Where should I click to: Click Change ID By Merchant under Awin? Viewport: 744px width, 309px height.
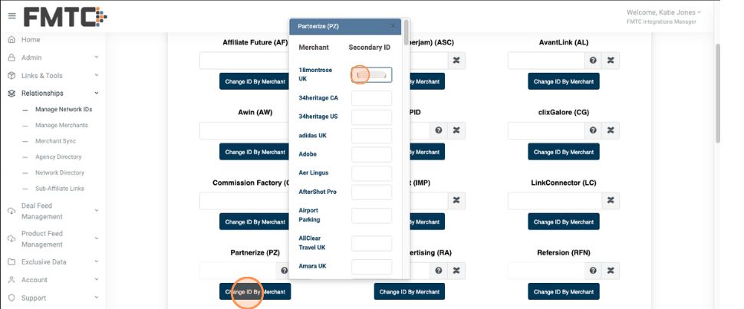click(255, 152)
